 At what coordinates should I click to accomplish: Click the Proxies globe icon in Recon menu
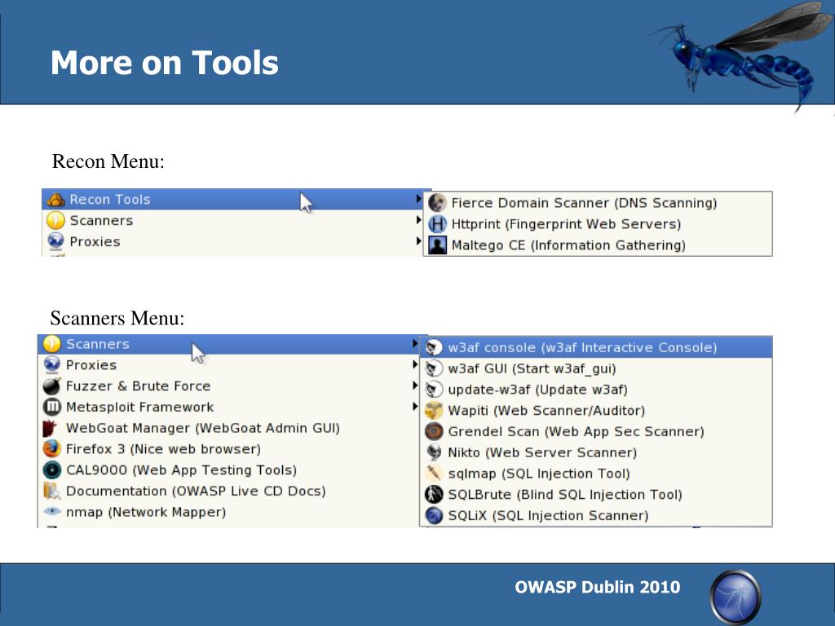[x=56, y=241]
